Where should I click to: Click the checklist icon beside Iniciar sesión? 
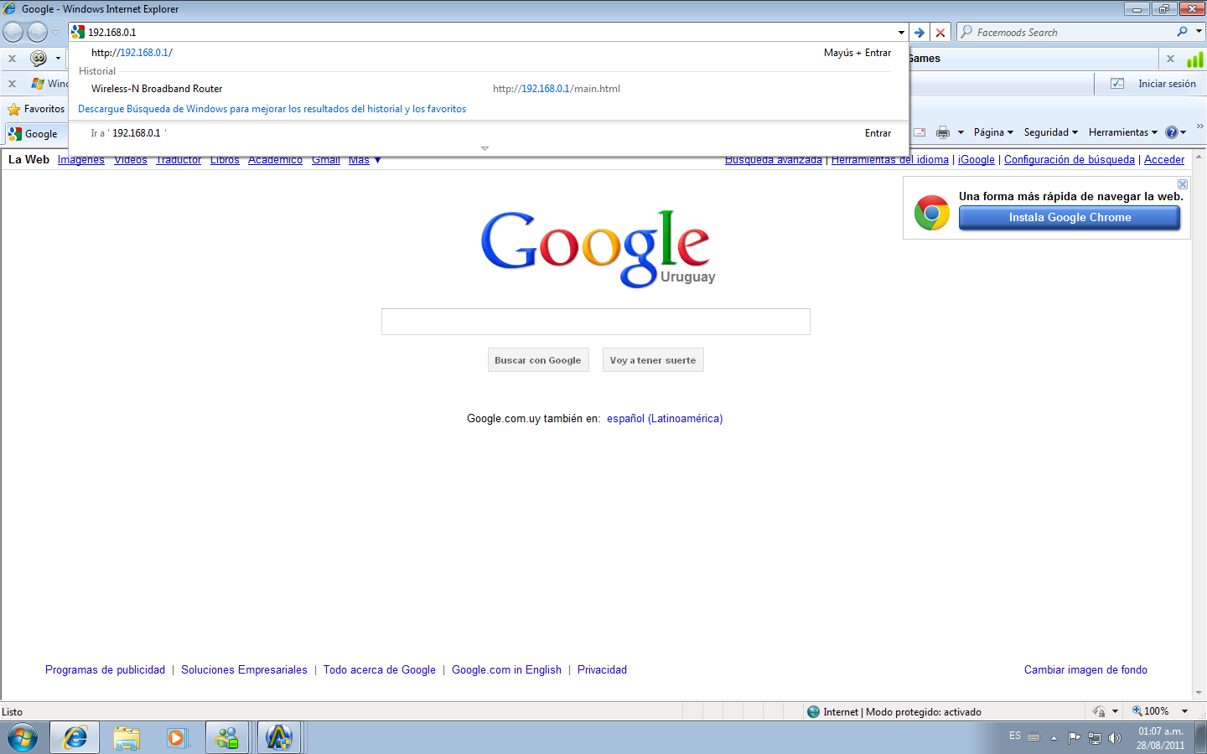click(x=1117, y=84)
